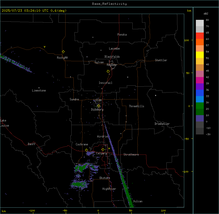Image resolution: width=219 pixels, height=214 pixels.
Task: Click the green echo cluster west of Okotoks
Action: point(79,184)
